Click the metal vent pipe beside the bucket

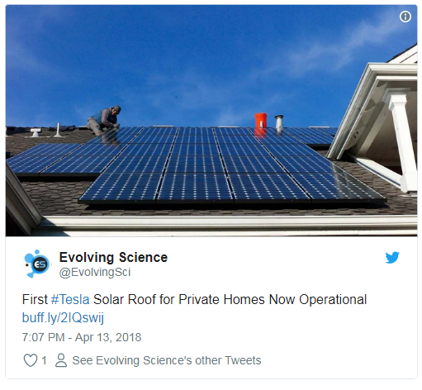[x=279, y=122]
